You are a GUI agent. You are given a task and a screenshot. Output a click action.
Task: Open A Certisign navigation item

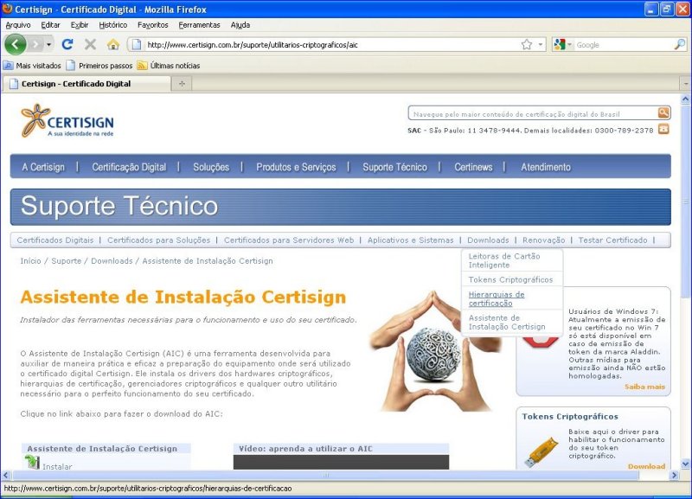(43, 167)
